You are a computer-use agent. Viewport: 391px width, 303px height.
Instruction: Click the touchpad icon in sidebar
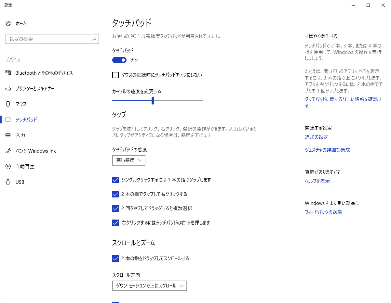pyautogui.click(x=8, y=120)
